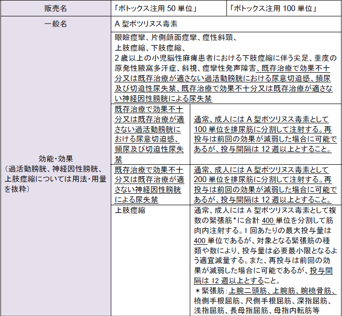Click the 一般名 label cell
This screenshot has width=342, height=316.
(x=55, y=24)
